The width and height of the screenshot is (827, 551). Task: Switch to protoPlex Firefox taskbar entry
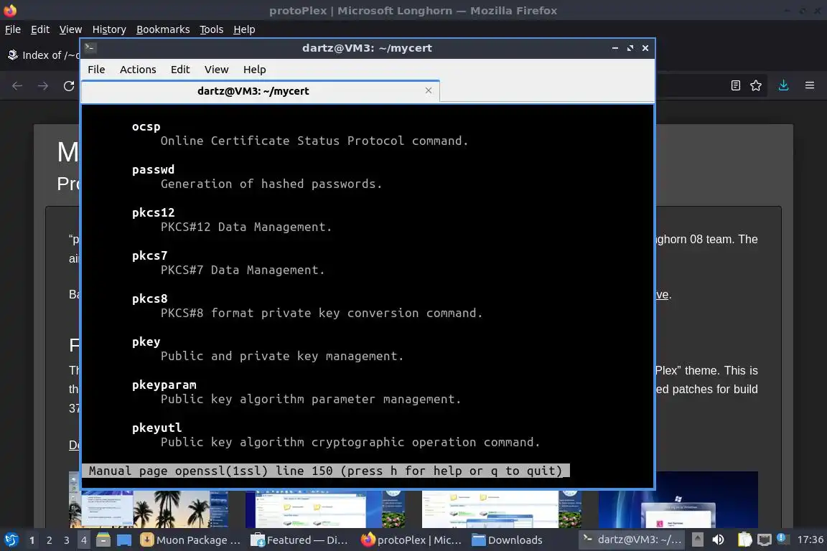click(411, 540)
